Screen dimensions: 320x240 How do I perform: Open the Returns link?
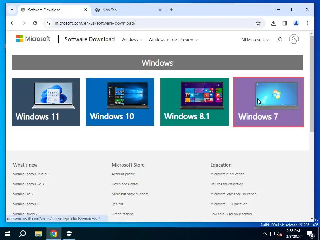[117, 204]
